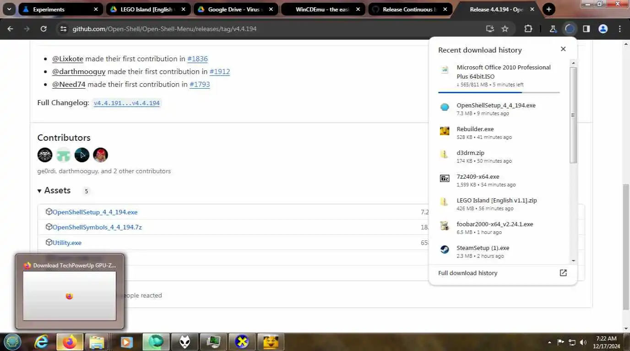Open Windows Media Player from taskbar
The height and width of the screenshot is (351, 630).
pyautogui.click(x=126, y=341)
